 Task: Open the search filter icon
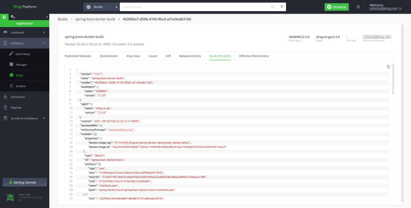[282, 7]
